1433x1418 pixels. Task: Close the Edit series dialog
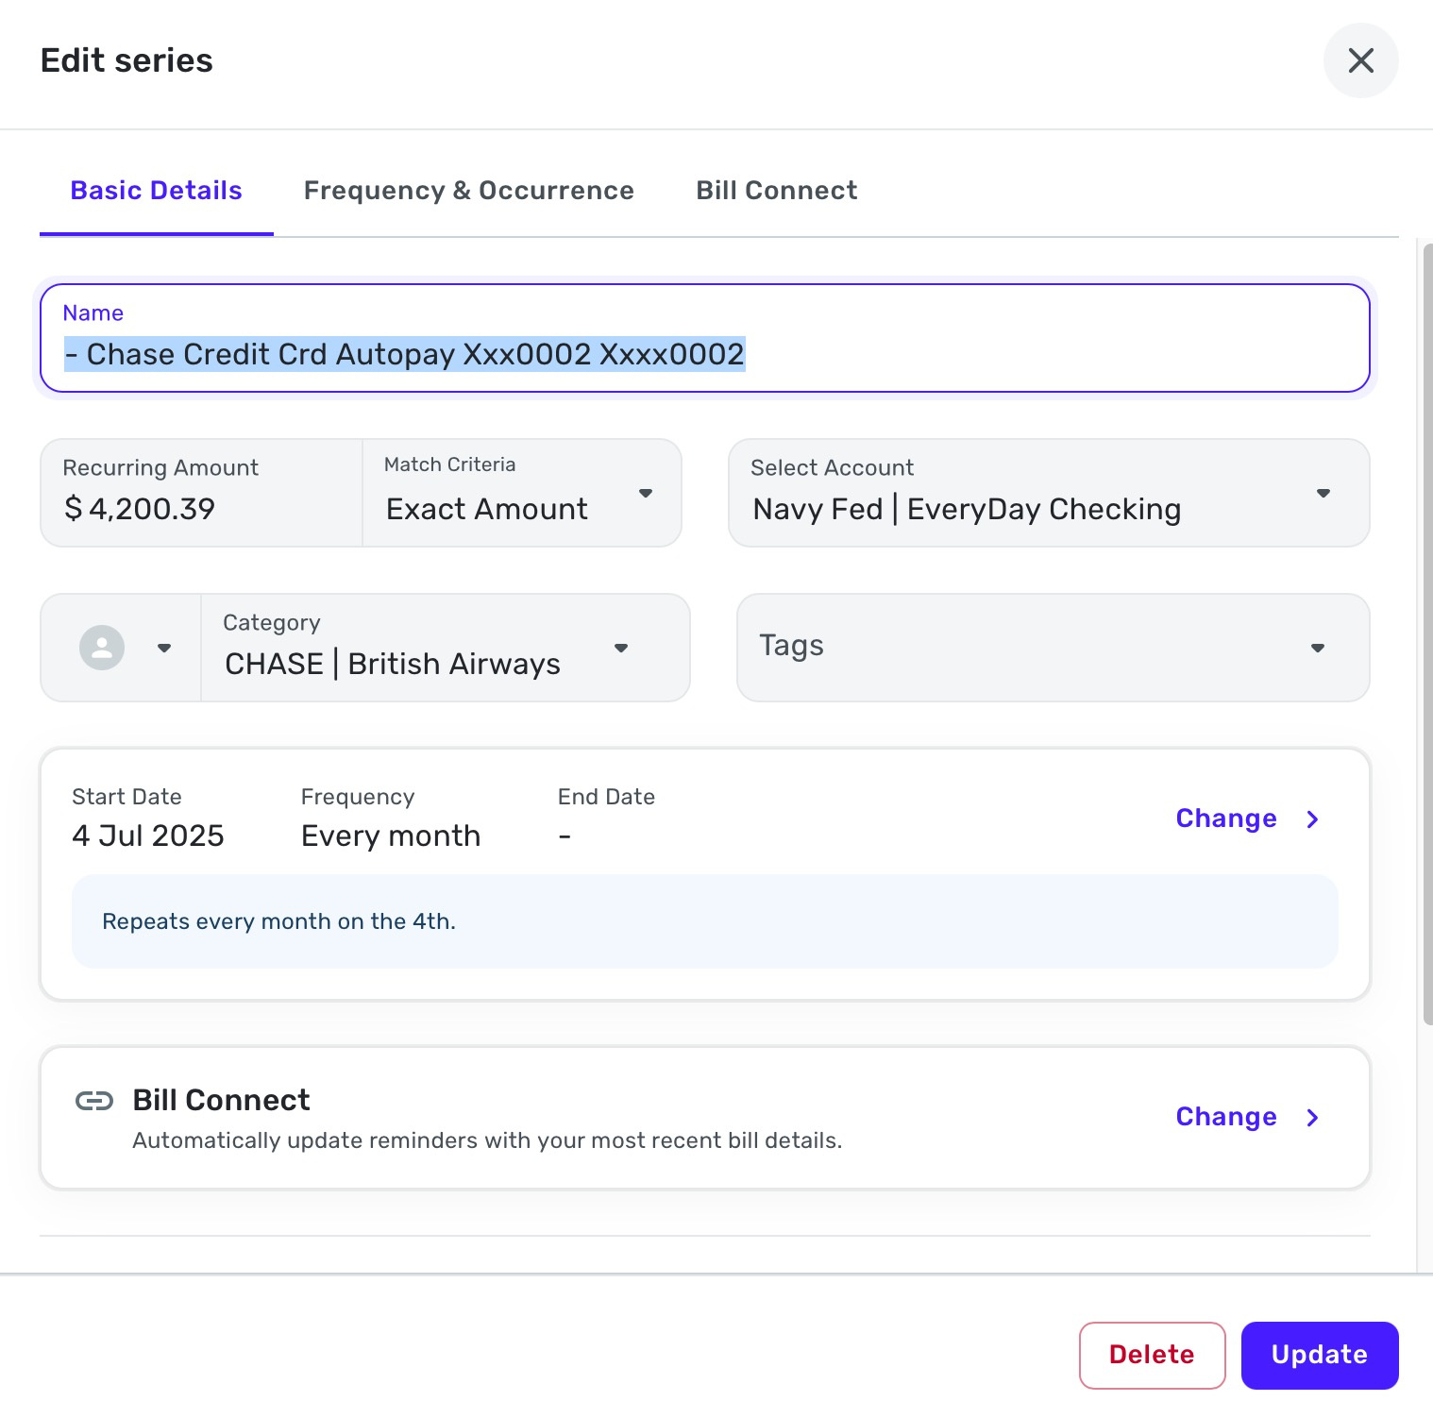pos(1360,60)
